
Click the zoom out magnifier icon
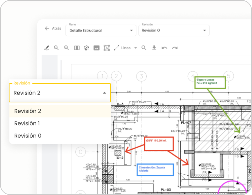tap(56, 48)
